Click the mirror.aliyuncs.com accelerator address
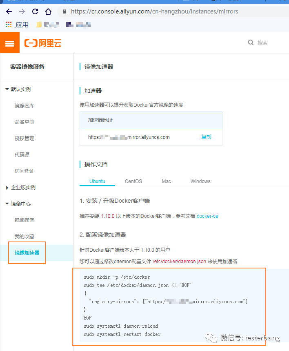 coord(129,137)
